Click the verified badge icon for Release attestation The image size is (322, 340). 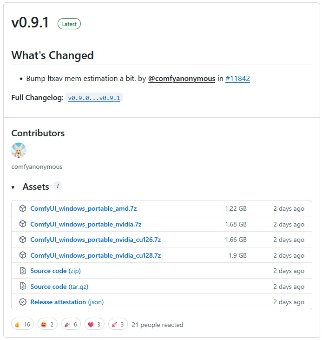click(x=23, y=302)
